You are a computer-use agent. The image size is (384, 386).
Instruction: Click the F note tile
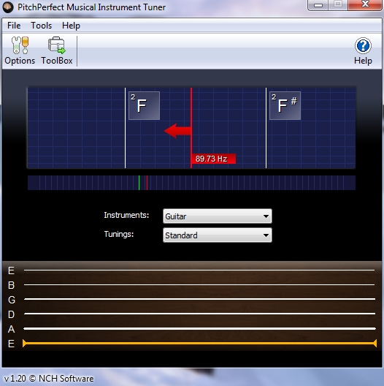[144, 105]
